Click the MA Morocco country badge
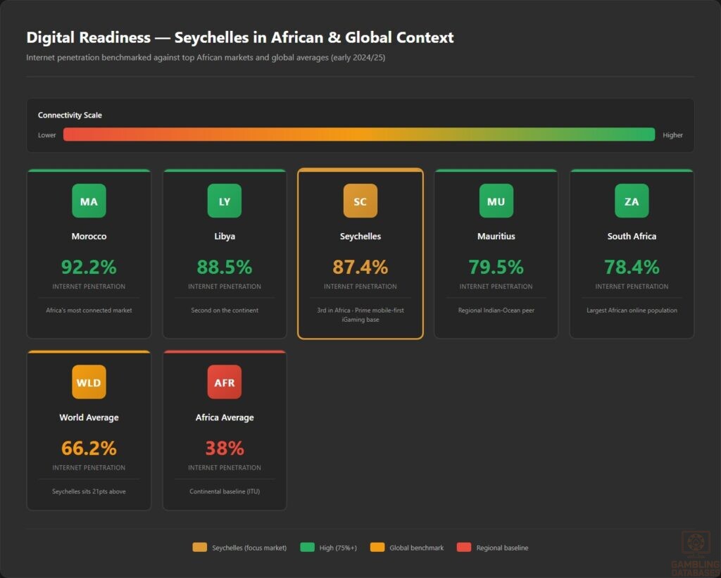721x578 pixels. click(89, 201)
